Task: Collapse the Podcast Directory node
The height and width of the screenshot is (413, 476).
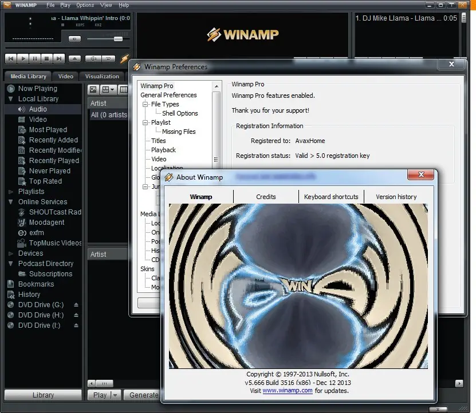Action: coord(11,264)
